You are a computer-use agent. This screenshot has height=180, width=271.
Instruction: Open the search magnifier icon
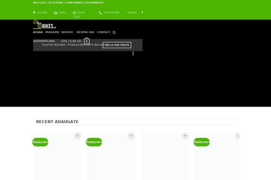(x=114, y=32)
